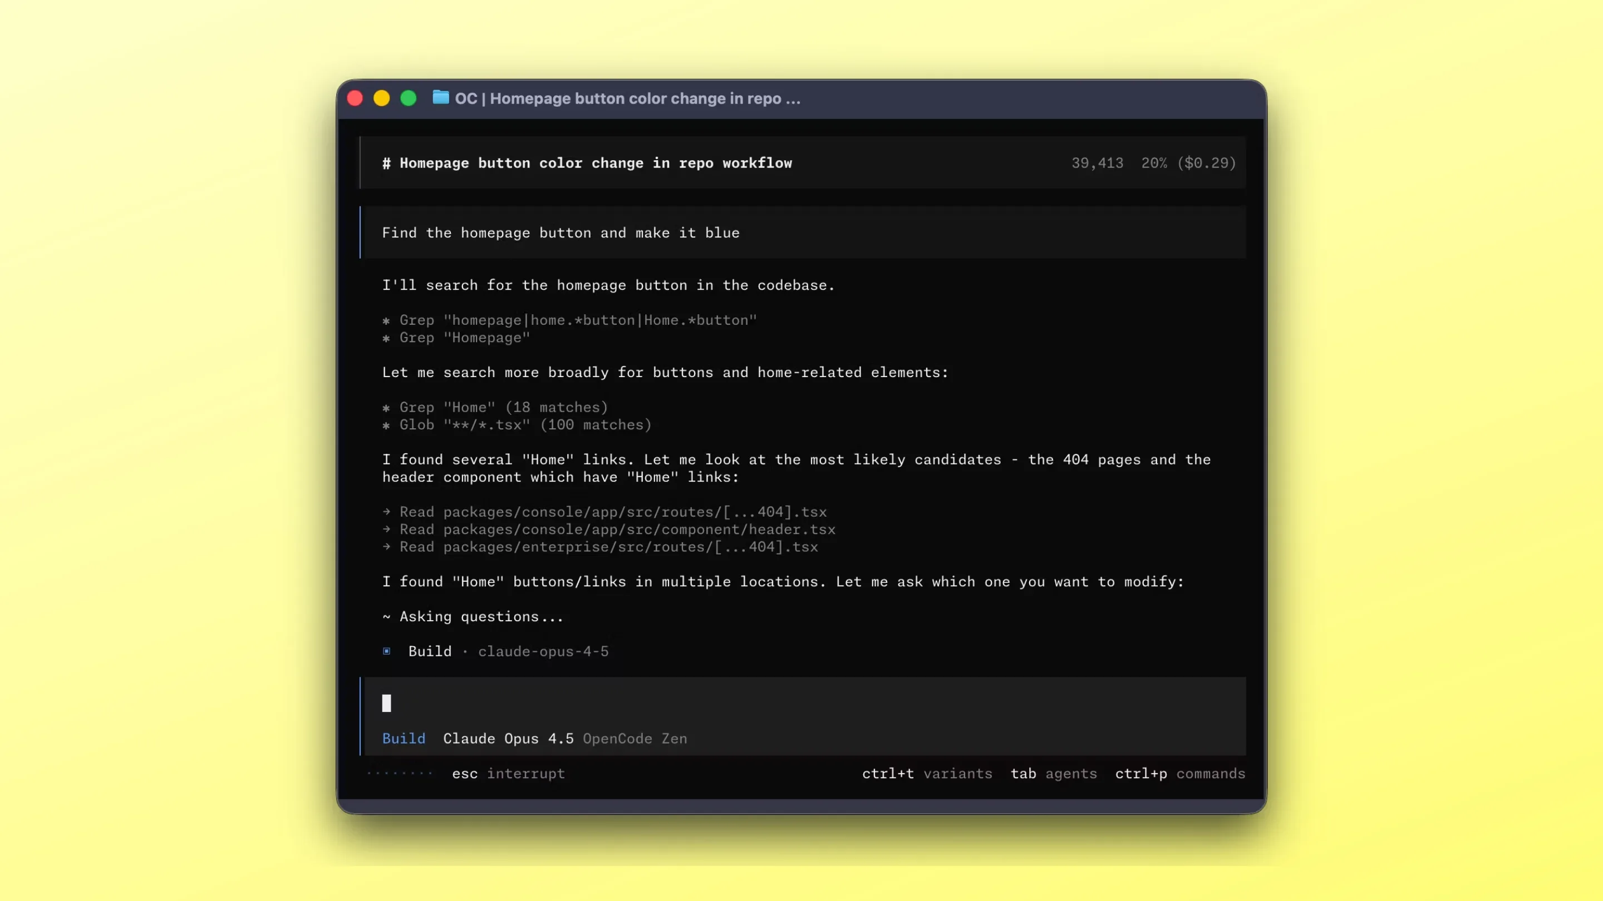Screen dimensions: 1603x901
Task: Click the 39,413 token count display
Action: [1097, 163]
